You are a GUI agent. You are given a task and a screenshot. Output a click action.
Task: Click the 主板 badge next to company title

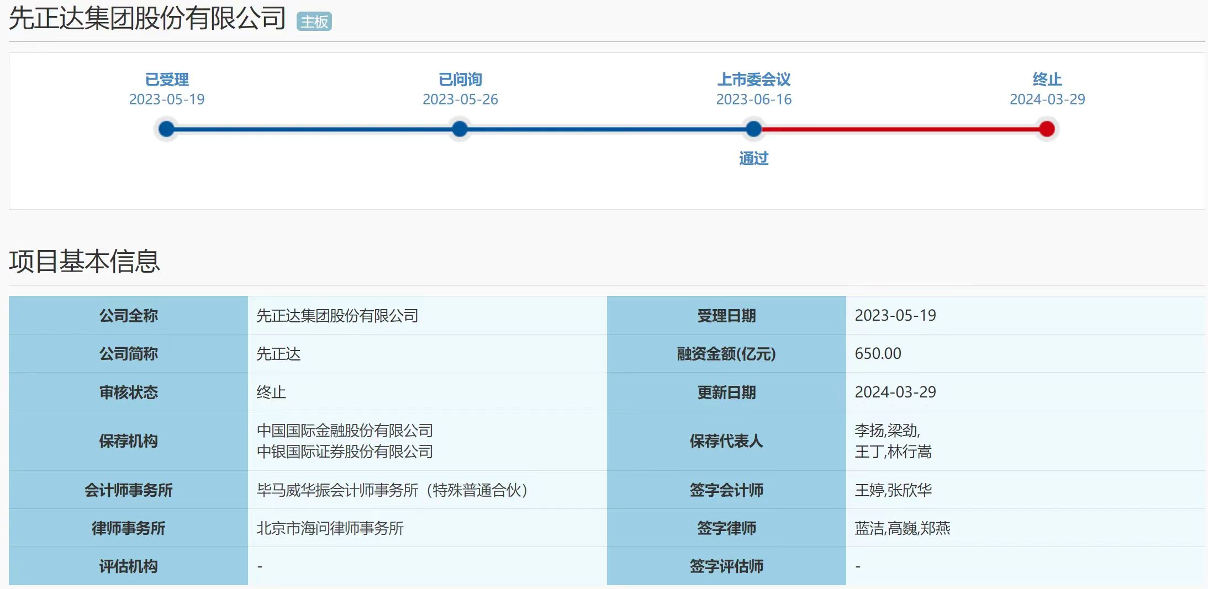314,22
